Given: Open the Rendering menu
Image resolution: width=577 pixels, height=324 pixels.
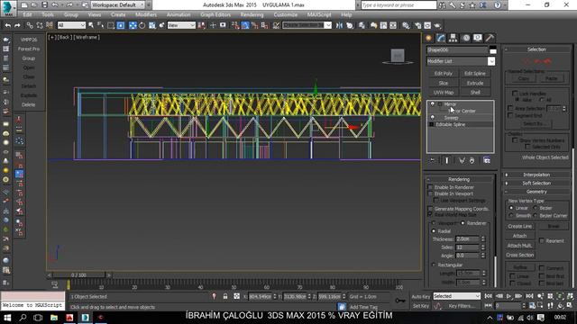Looking at the screenshot, I should 252,14.
